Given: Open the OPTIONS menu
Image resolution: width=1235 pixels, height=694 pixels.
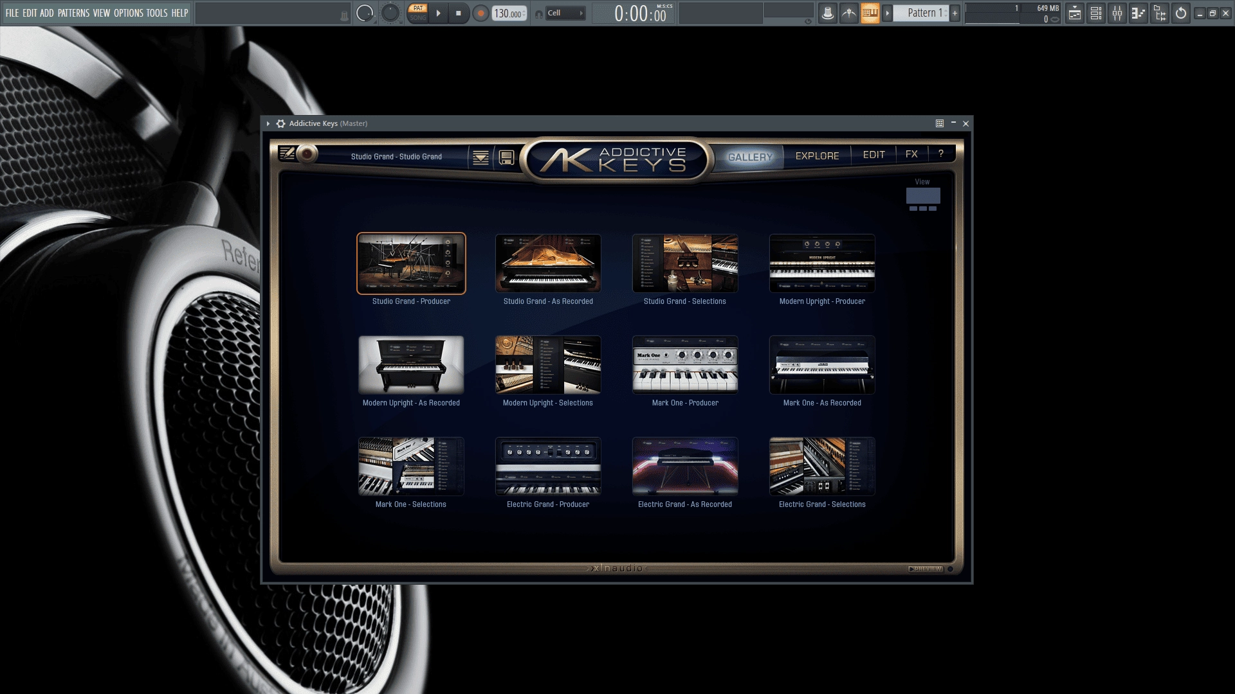Looking at the screenshot, I should [129, 13].
